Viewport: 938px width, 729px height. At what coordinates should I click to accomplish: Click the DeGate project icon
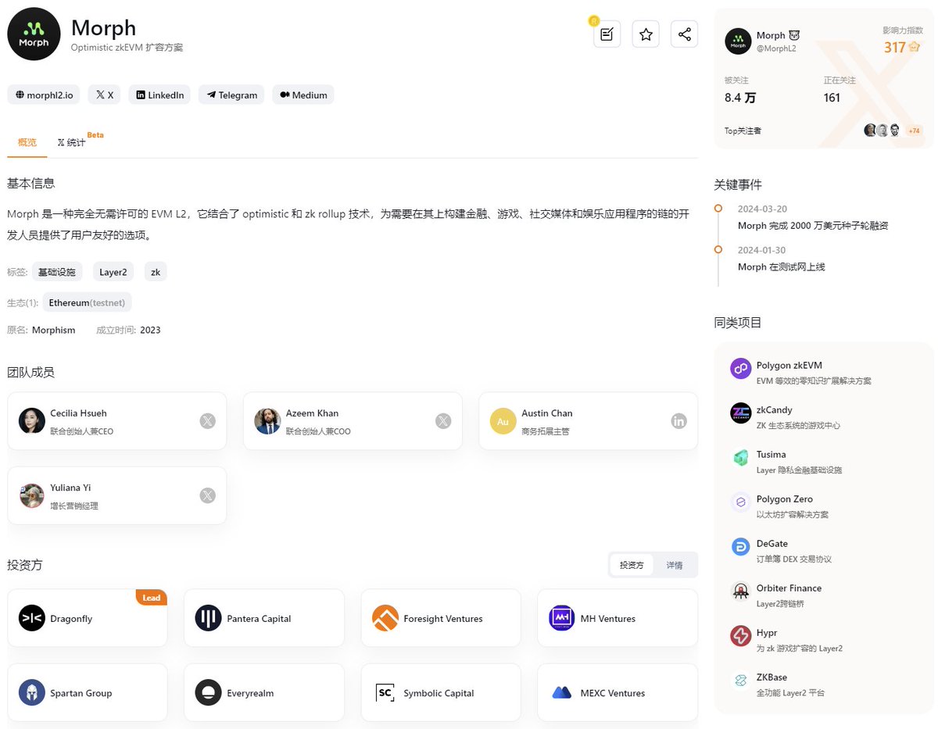click(x=740, y=547)
